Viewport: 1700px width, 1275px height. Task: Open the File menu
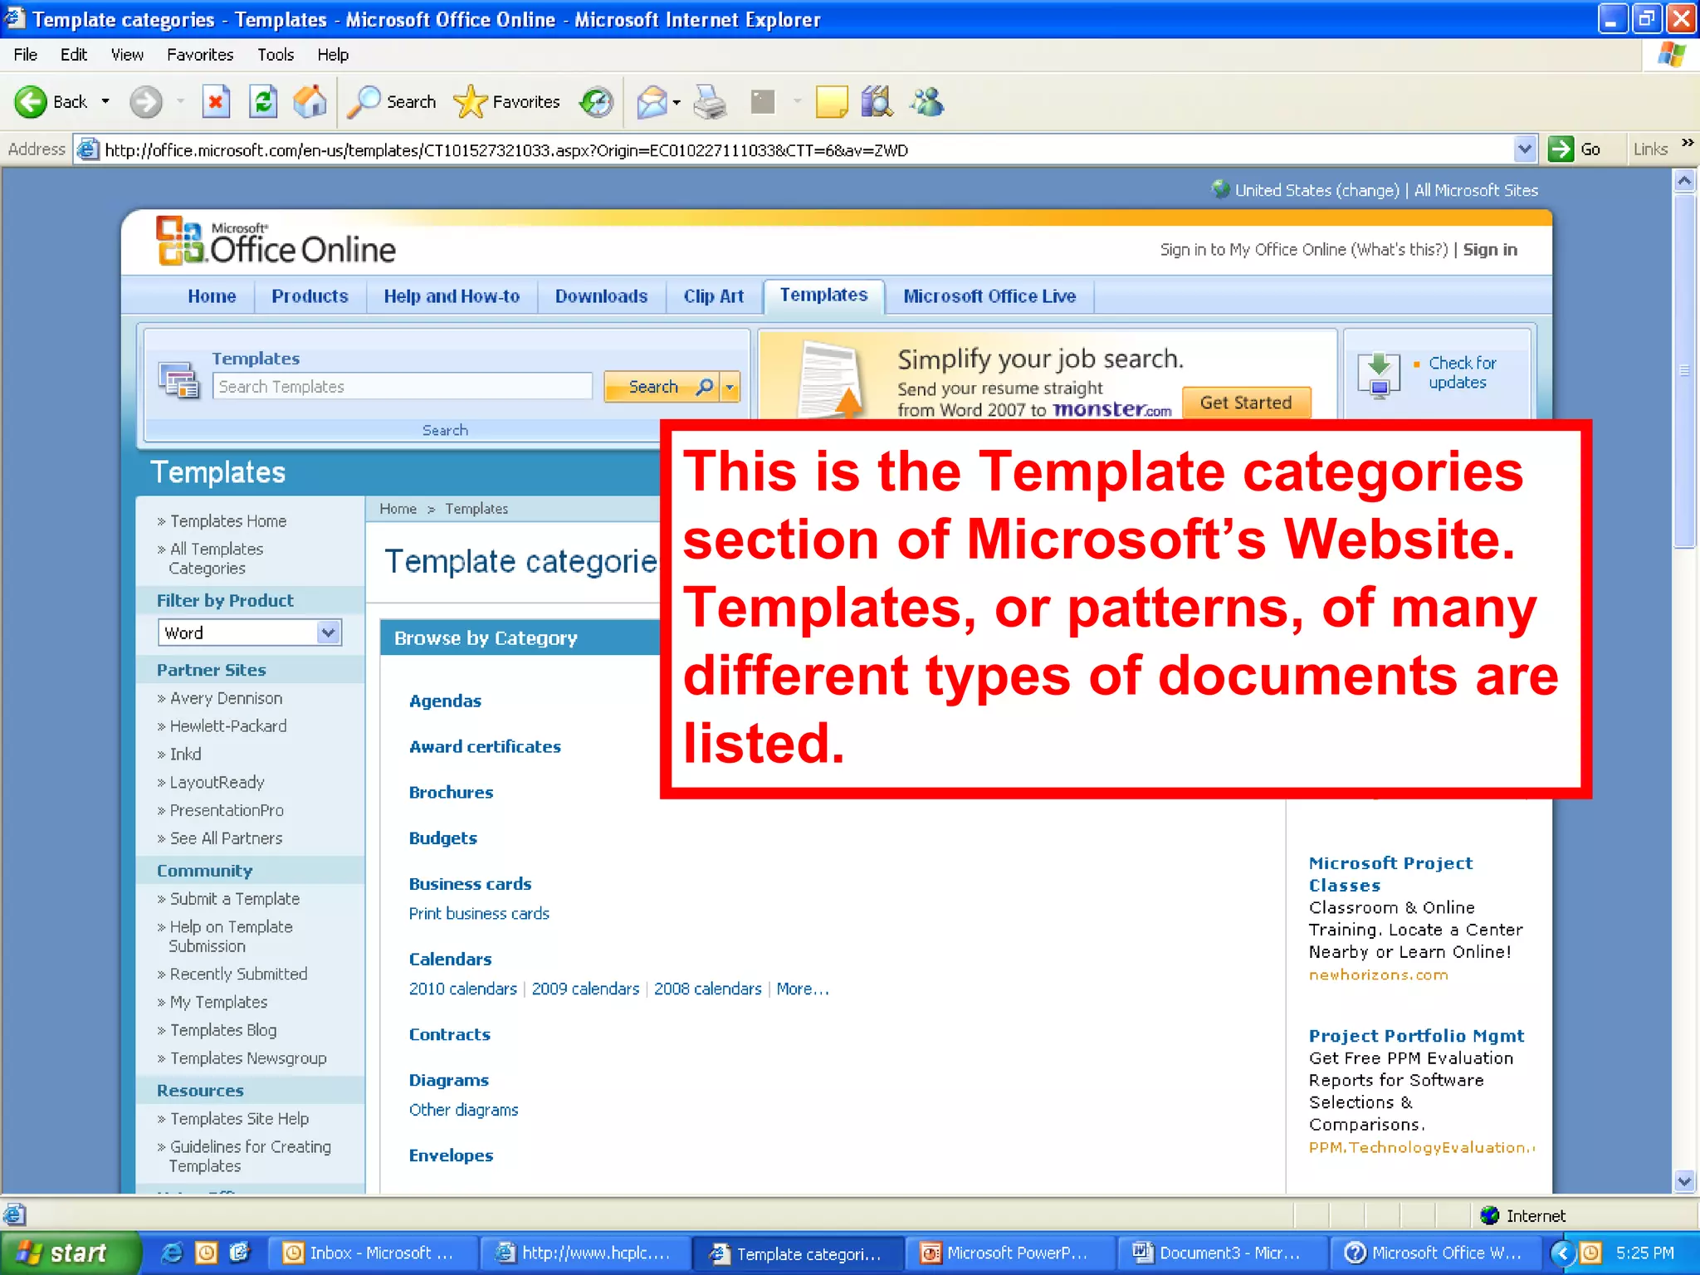[26, 55]
